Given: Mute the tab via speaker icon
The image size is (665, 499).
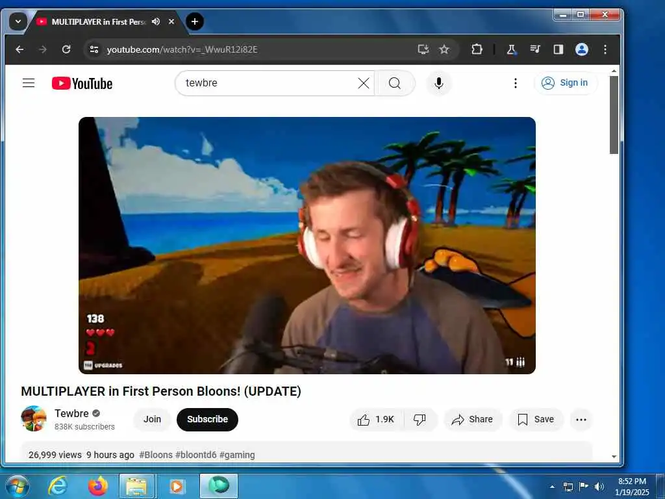Looking at the screenshot, I should tap(156, 21).
